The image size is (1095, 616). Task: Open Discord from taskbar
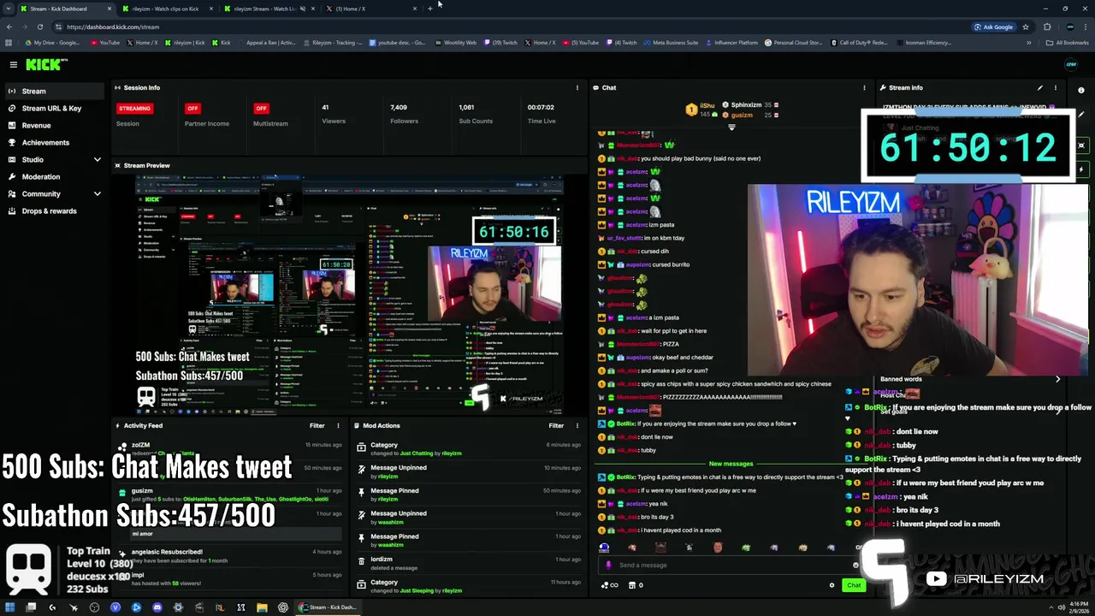[157, 607]
